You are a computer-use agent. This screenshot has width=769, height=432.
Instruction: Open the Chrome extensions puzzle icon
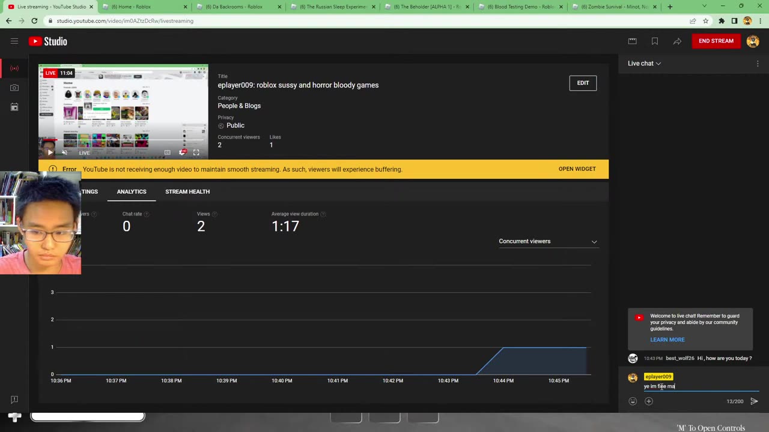pyautogui.click(x=722, y=20)
